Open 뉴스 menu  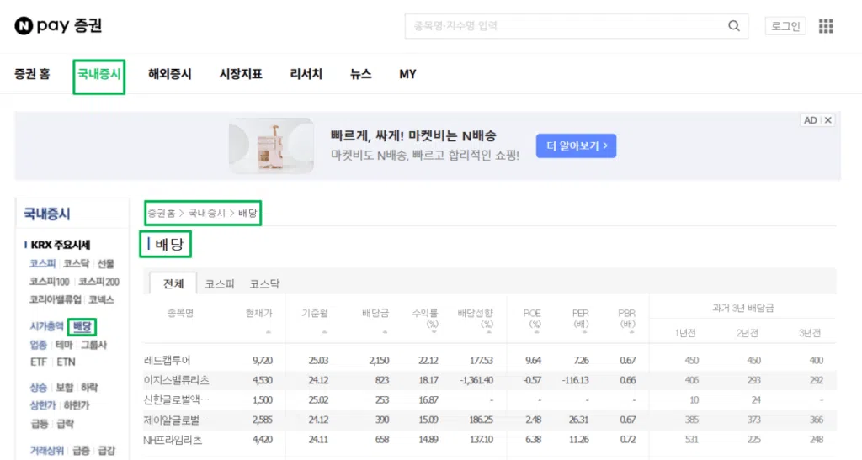tap(360, 74)
